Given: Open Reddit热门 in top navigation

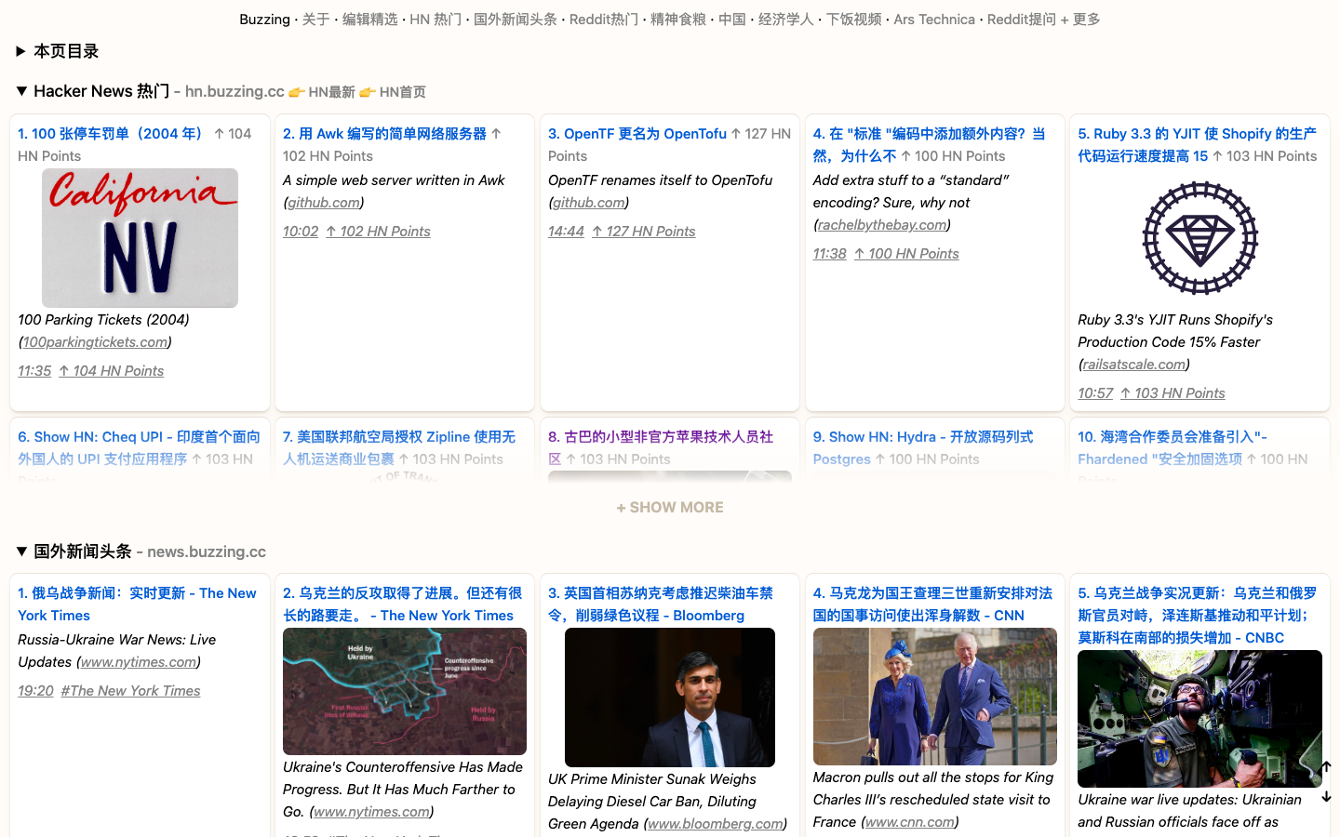Looking at the screenshot, I should point(604,19).
